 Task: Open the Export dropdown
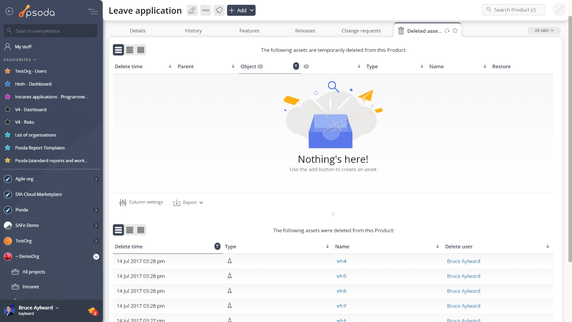tap(188, 202)
